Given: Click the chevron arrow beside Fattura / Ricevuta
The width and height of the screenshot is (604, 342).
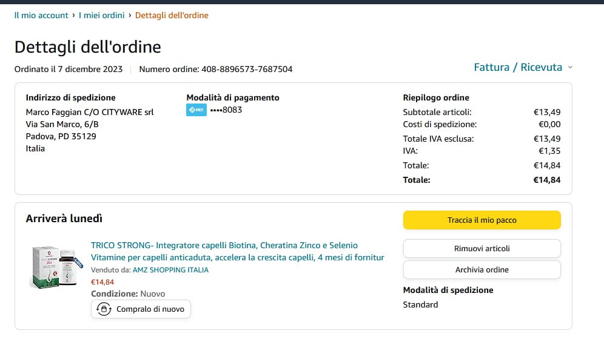Looking at the screenshot, I should tap(570, 68).
